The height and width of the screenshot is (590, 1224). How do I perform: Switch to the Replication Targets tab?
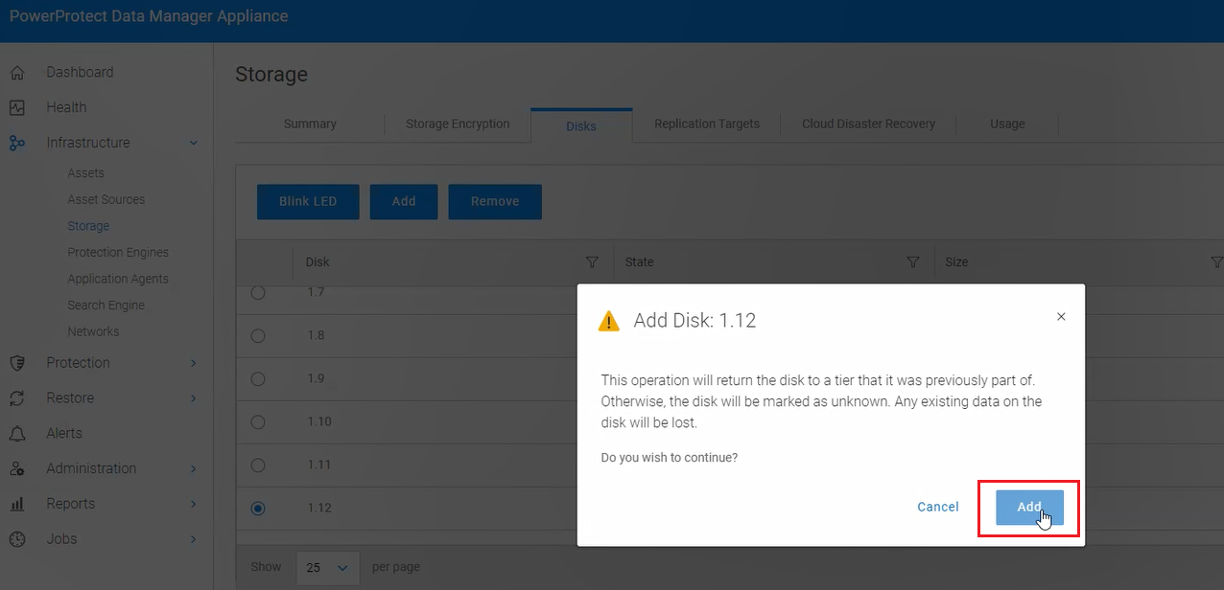click(707, 124)
